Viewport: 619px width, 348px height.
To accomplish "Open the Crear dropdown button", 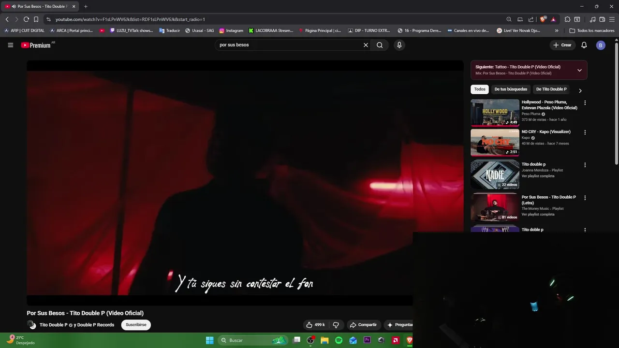I will click(562, 45).
